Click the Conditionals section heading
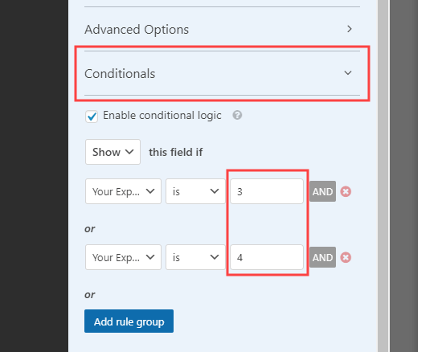 click(120, 74)
